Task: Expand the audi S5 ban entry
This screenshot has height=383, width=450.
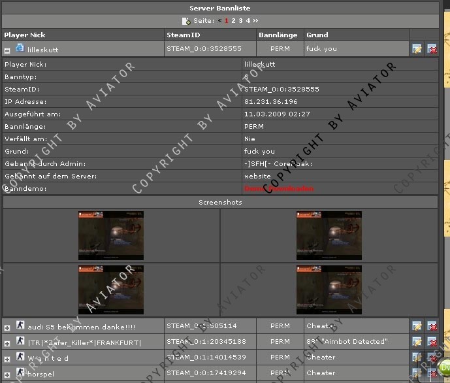Action: tap(7, 327)
